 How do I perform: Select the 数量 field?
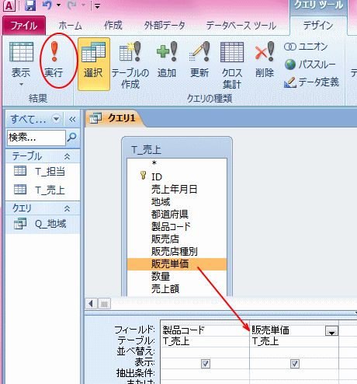click(x=177, y=276)
